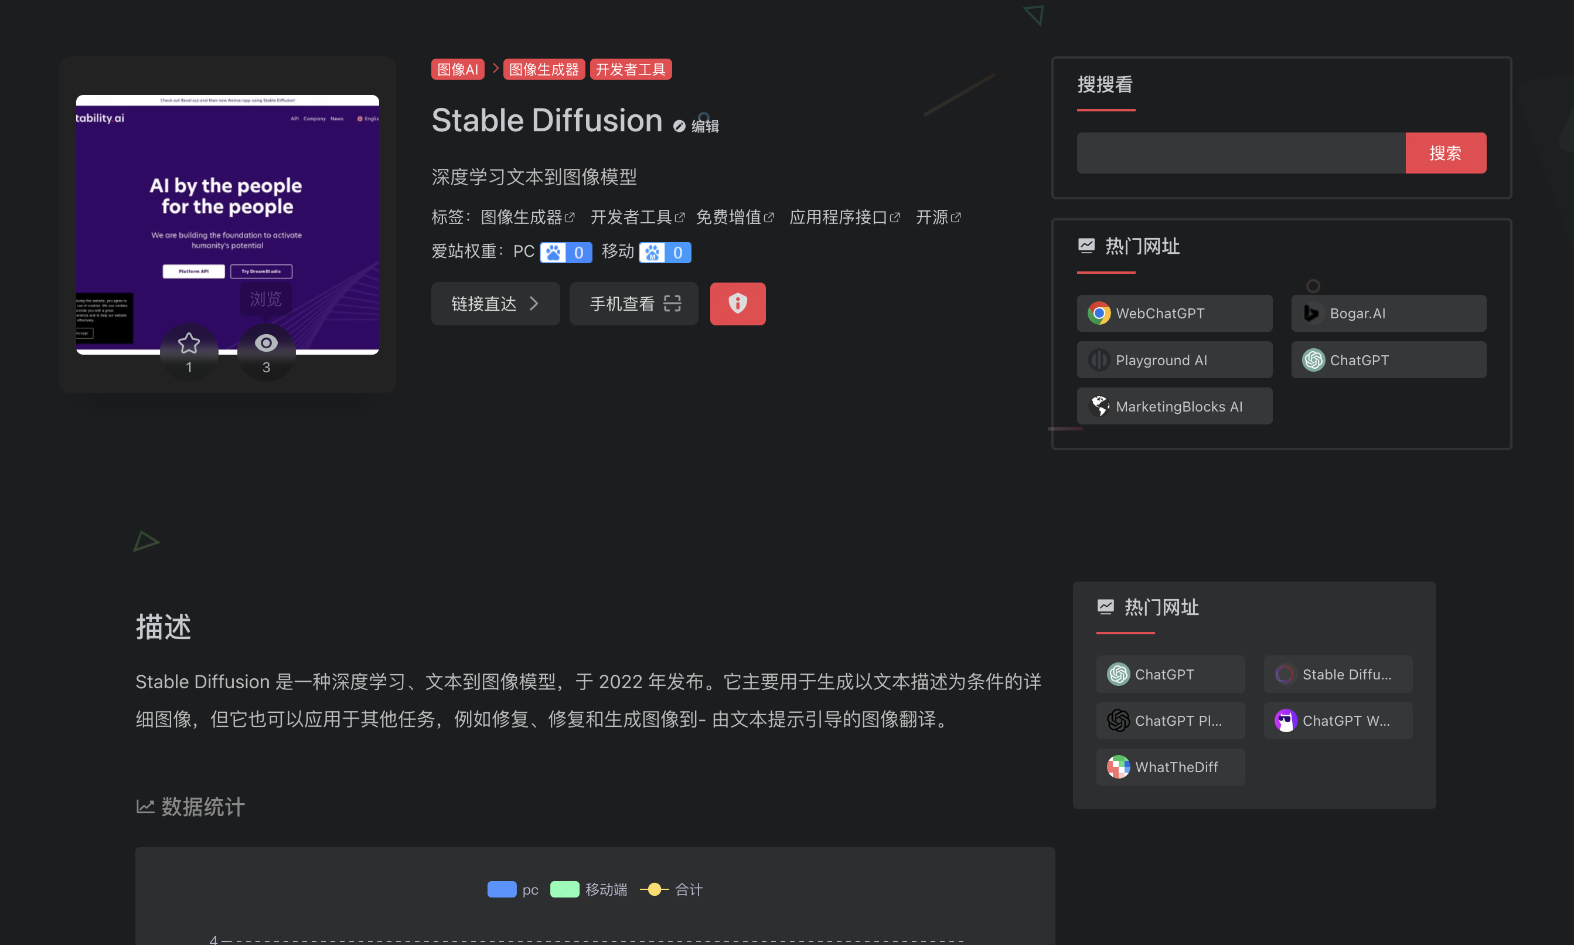Click the QR code icon on 手机查看 button
Screen dimensions: 1574x945
[x=673, y=304]
